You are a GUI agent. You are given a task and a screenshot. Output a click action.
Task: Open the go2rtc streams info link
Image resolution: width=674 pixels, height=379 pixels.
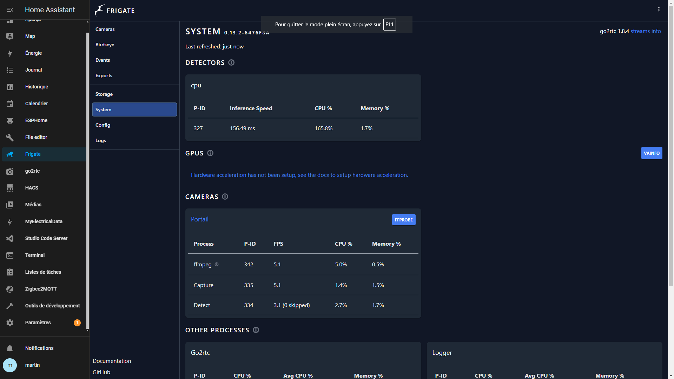pyautogui.click(x=646, y=31)
